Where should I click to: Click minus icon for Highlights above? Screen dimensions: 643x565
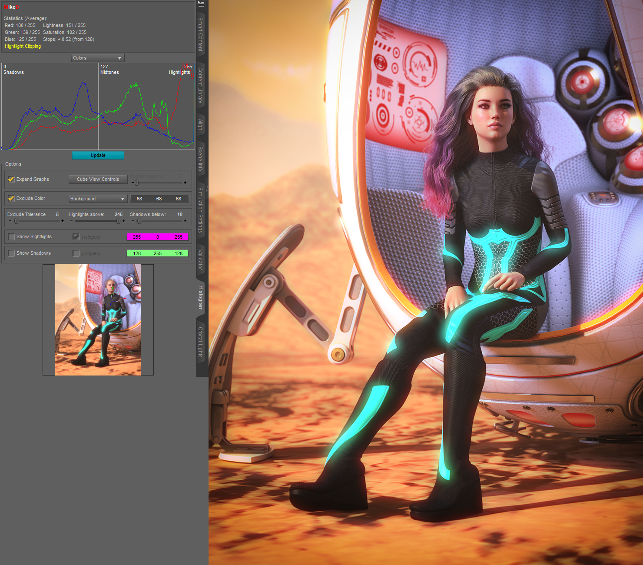point(71,221)
